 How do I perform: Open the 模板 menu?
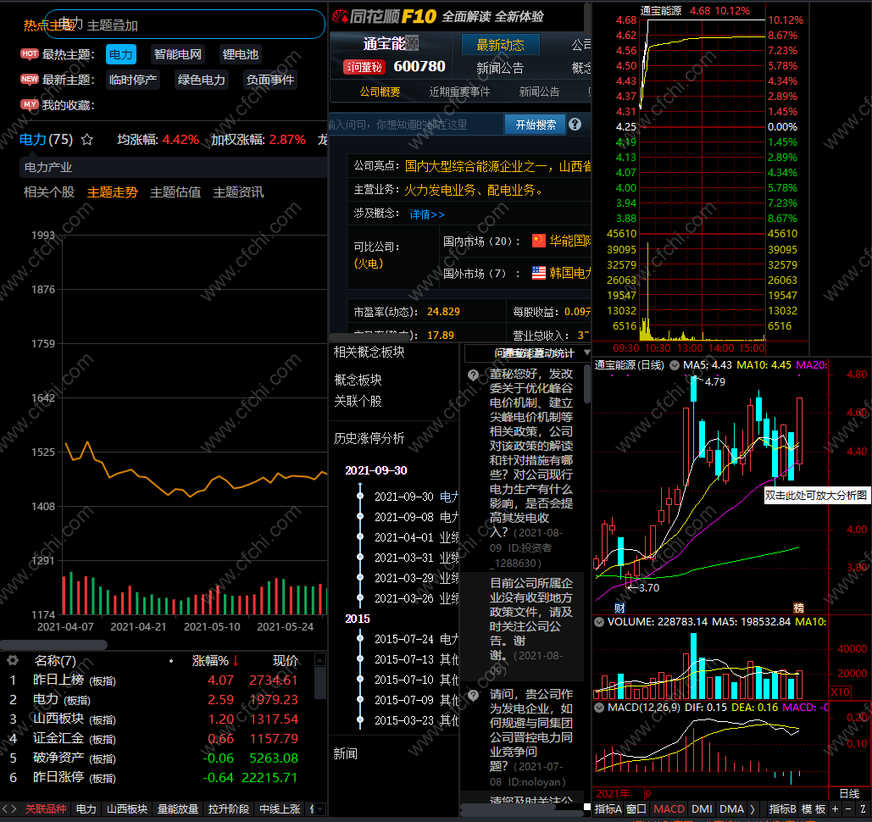[814, 808]
